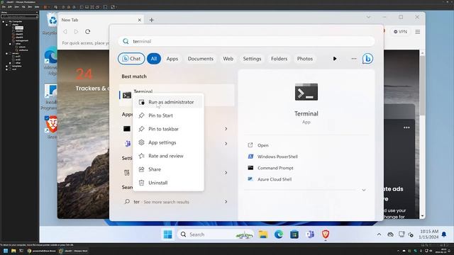454x255 pixels.
Task: Open the Brave hamburger main menu
Action: (x=418, y=32)
